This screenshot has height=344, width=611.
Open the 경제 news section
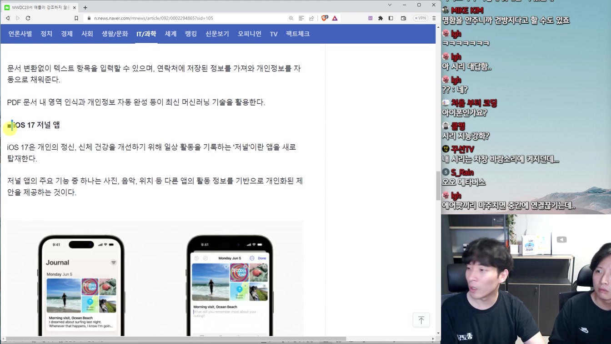click(67, 34)
